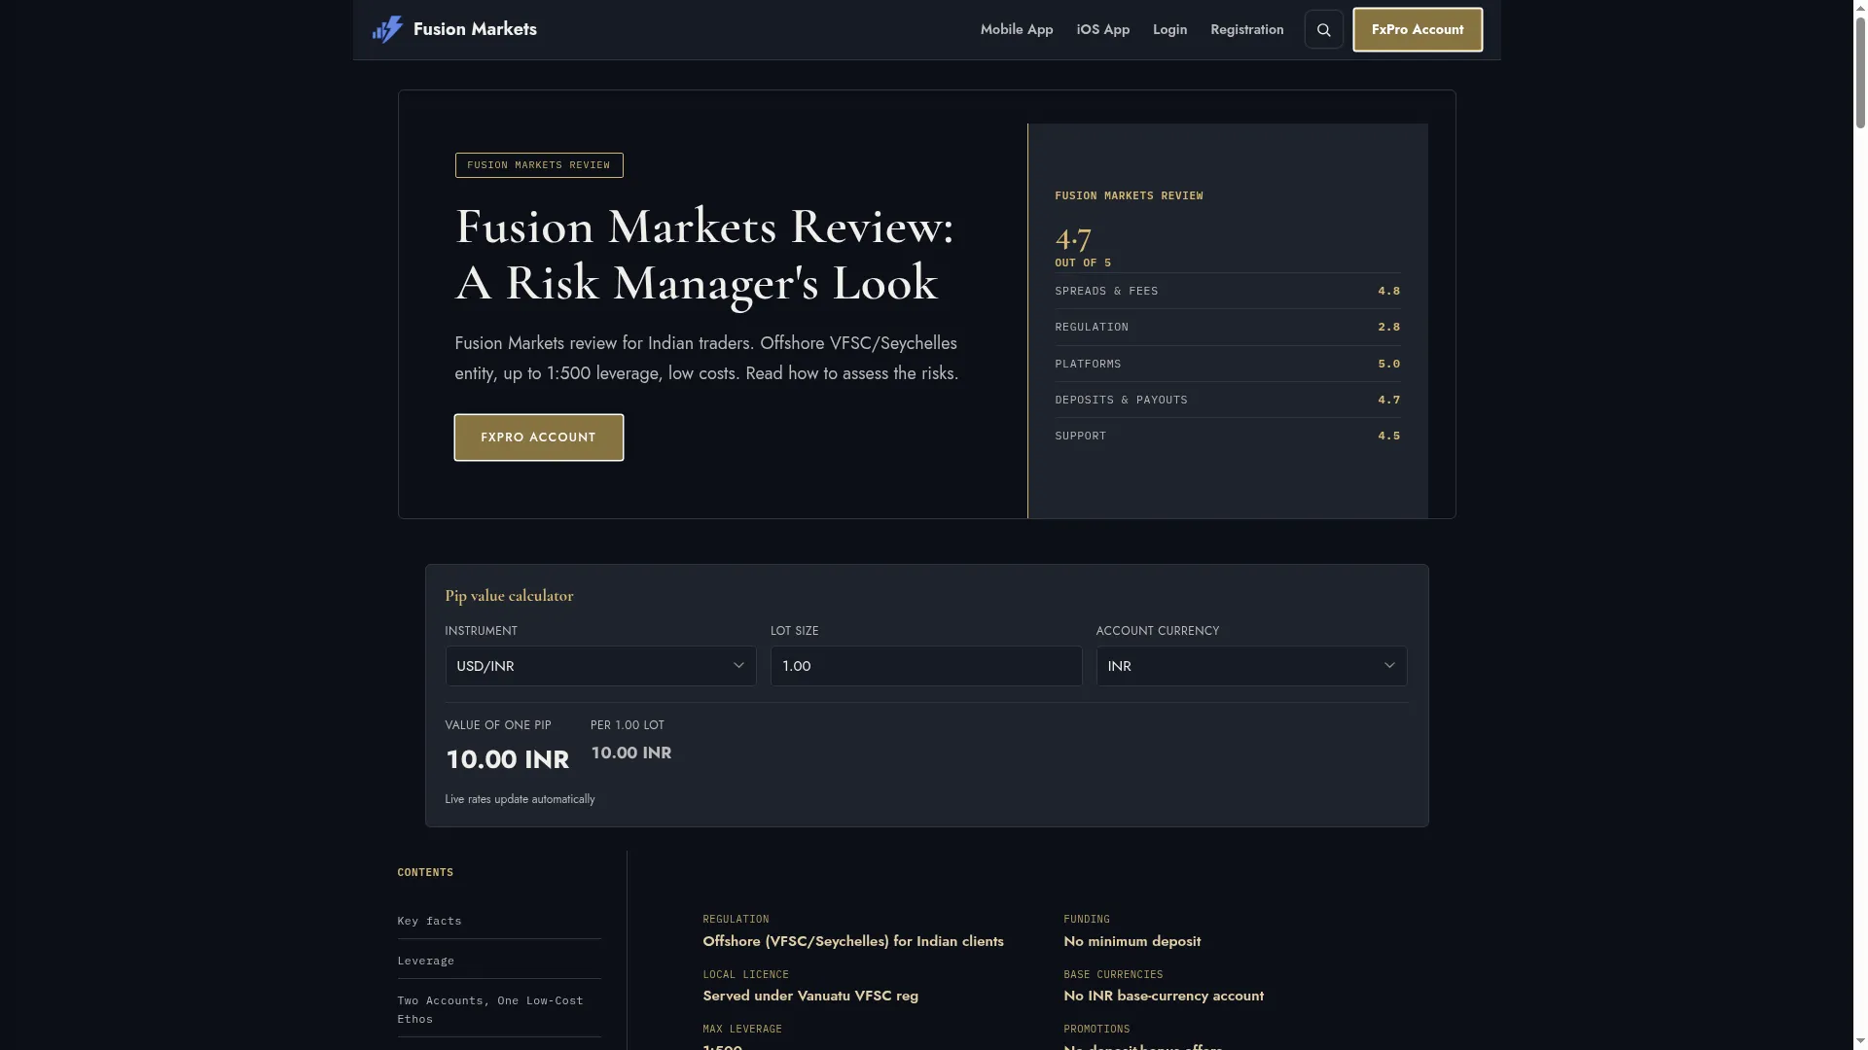Screen dimensions: 1868x1050
Task: Click the Fusion Markets lightning logo icon
Action: [387, 29]
